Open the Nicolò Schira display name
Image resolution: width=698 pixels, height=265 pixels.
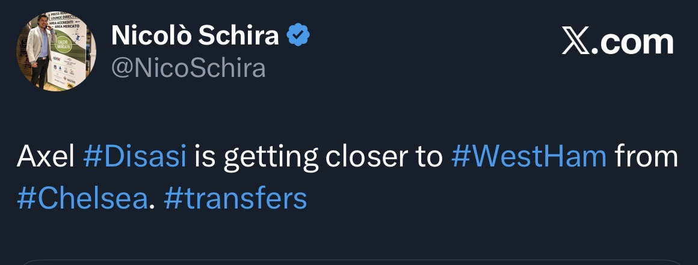195,37
